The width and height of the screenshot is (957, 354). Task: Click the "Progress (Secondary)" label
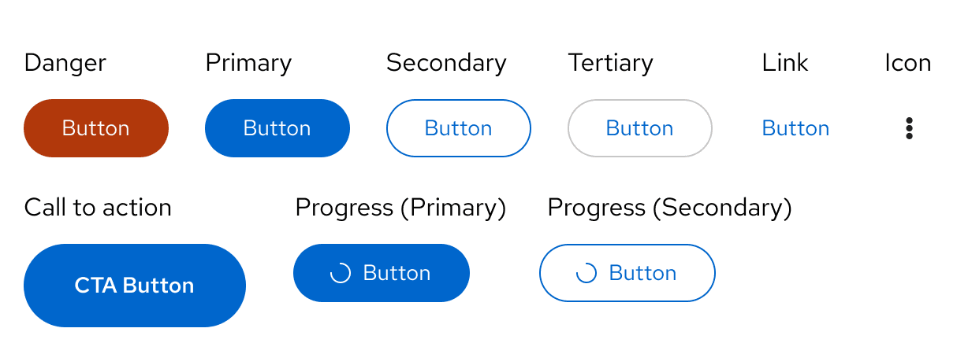click(669, 208)
